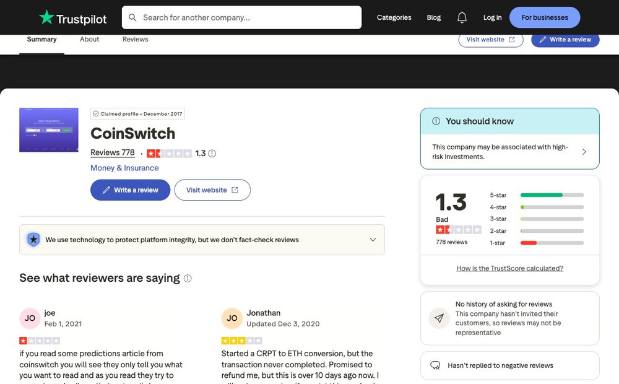Click Visit website in sticky header
Viewport: 619px width, 384px height.
pyautogui.click(x=491, y=40)
